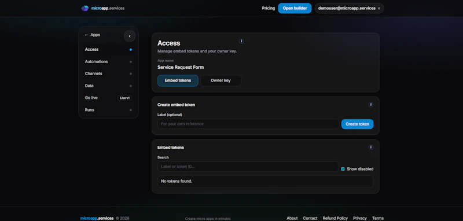Click the Live v1 badge

[124, 98]
